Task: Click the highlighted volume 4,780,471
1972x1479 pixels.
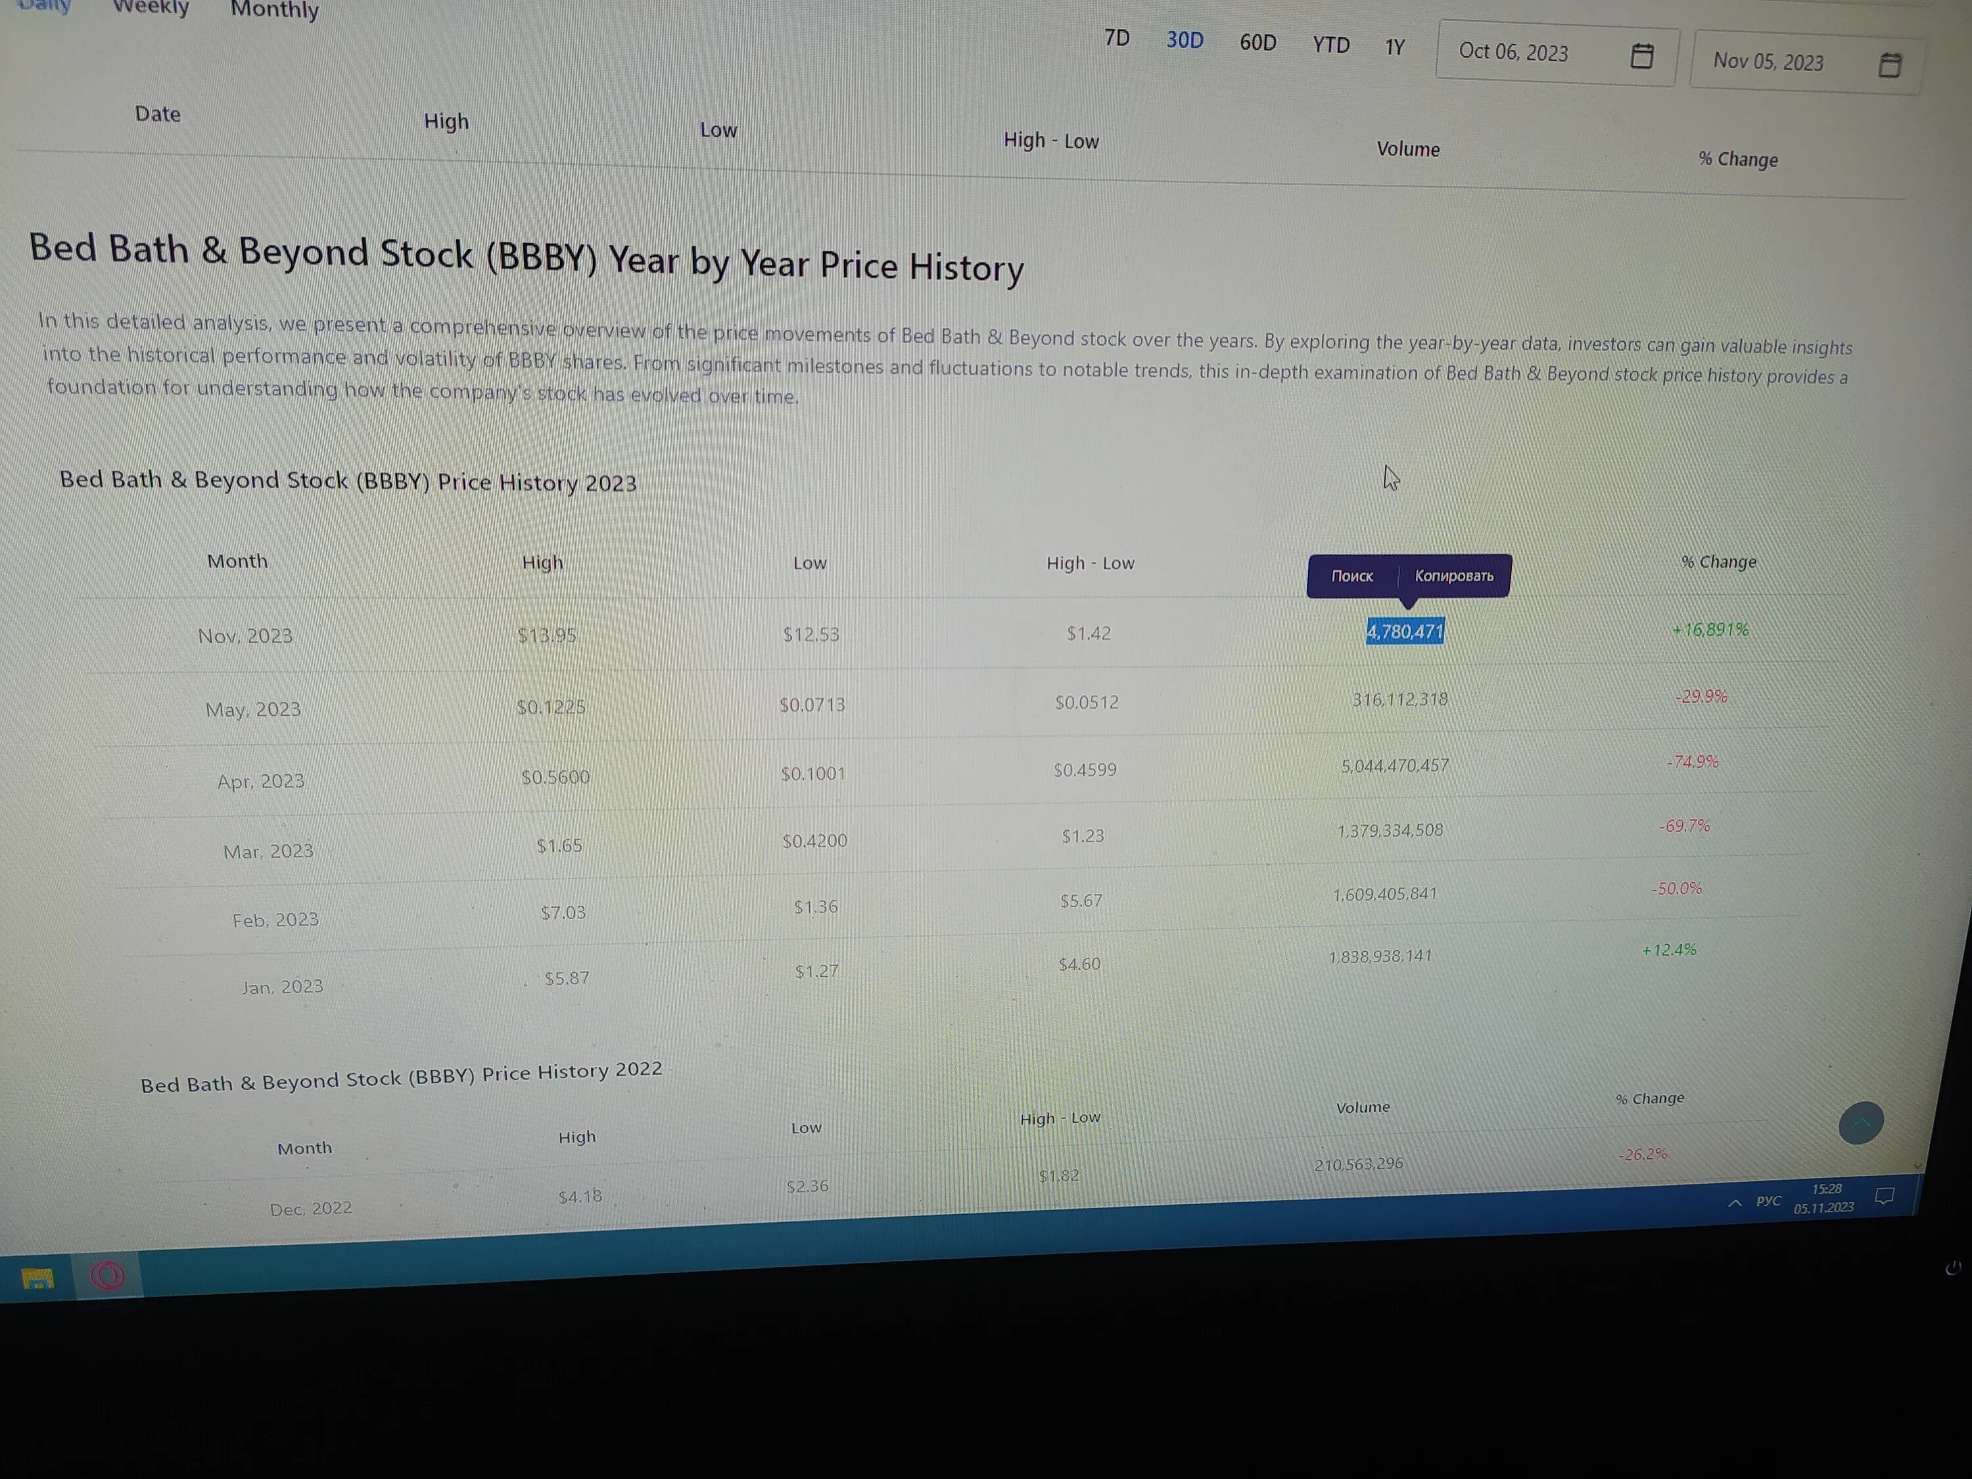Action: click(x=1405, y=631)
